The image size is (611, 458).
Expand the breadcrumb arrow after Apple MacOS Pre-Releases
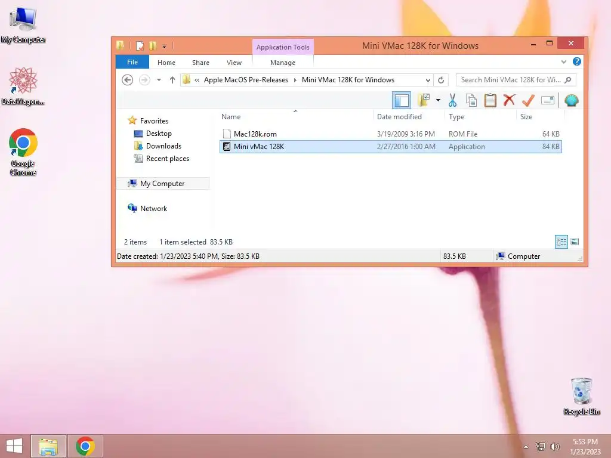click(x=295, y=80)
